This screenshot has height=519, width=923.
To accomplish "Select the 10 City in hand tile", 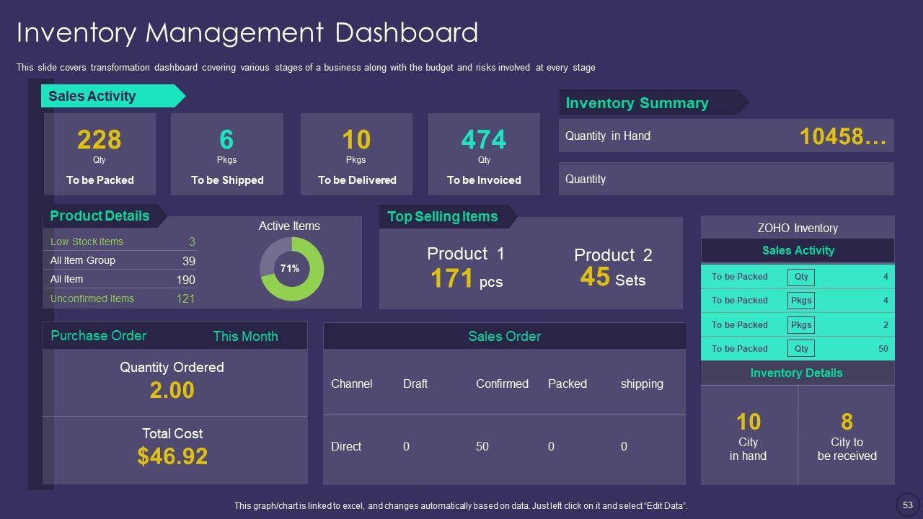I will coord(748,435).
